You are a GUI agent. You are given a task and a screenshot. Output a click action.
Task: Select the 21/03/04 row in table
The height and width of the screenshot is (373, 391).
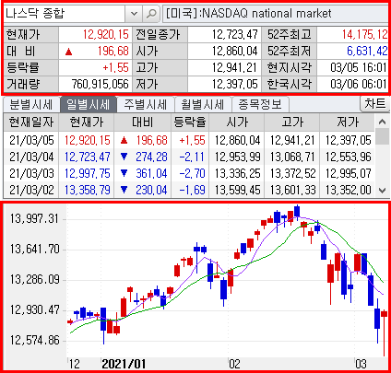coord(189,157)
